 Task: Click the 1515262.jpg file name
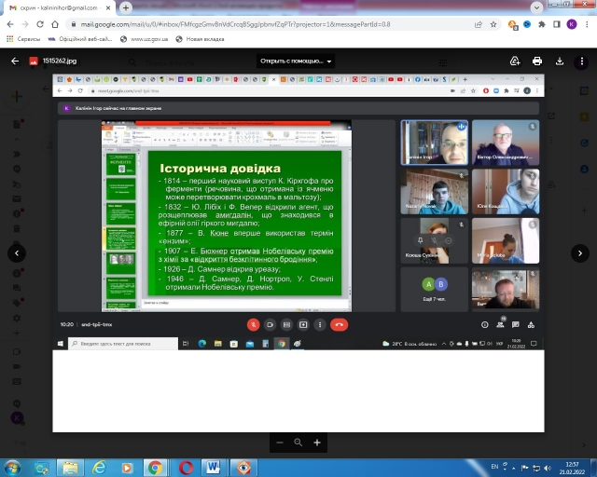point(60,61)
